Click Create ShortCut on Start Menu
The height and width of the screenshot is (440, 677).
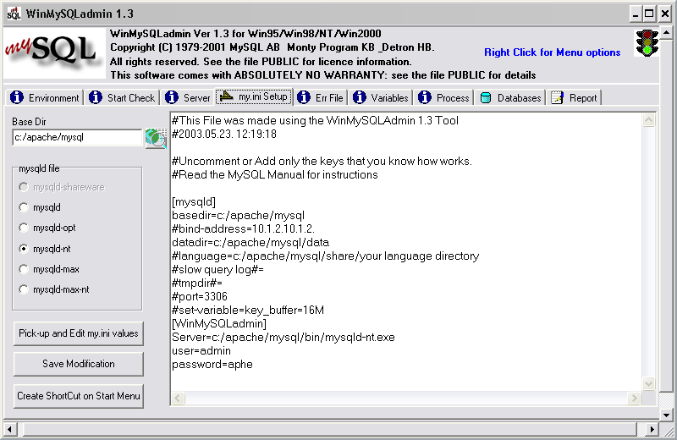[79, 396]
